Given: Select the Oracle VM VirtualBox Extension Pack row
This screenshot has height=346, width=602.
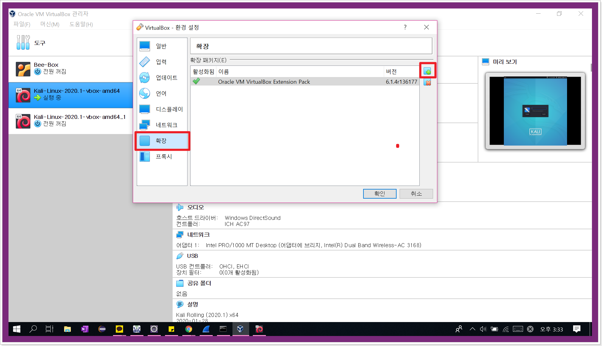Looking at the screenshot, I should pyautogui.click(x=264, y=82).
